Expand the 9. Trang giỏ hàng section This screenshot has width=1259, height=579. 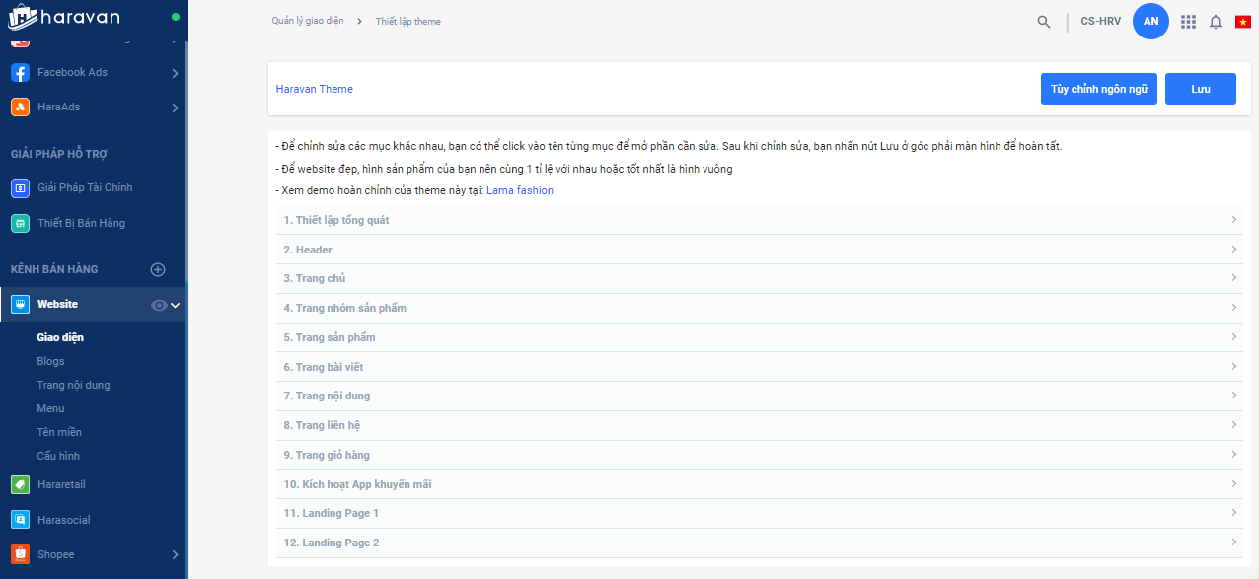point(755,455)
